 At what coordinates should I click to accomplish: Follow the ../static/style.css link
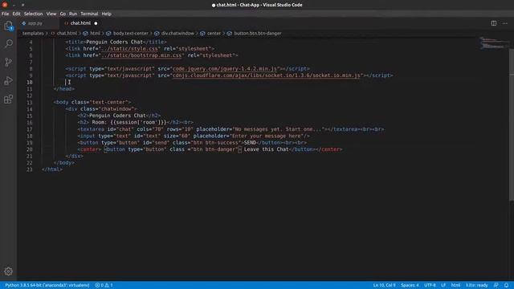pyautogui.click(x=129, y=49)
